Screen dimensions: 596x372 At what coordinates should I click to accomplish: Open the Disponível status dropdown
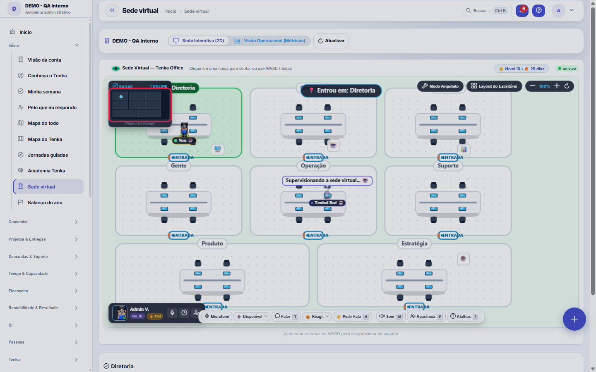pyautogui.click(x=252, y=317)
